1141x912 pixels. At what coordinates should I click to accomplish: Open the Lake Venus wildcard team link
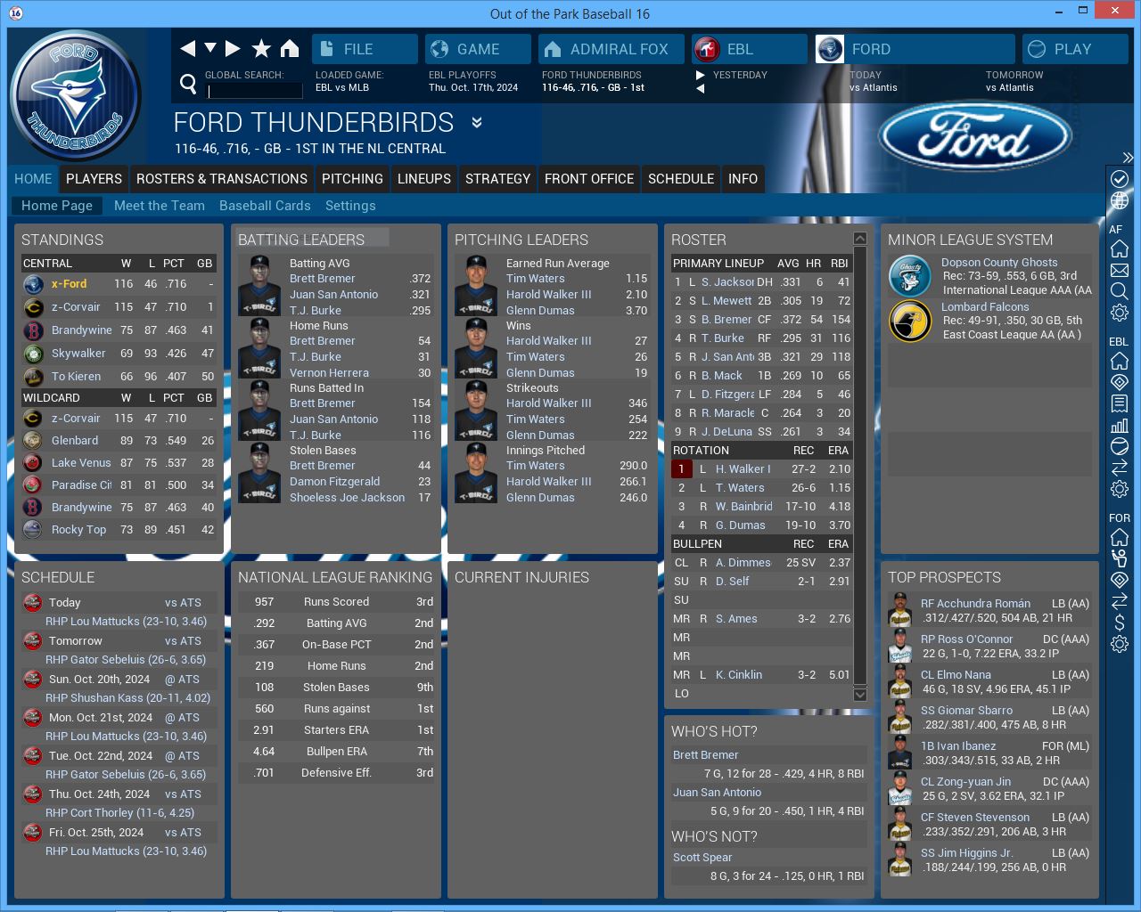tap(81, 463)
